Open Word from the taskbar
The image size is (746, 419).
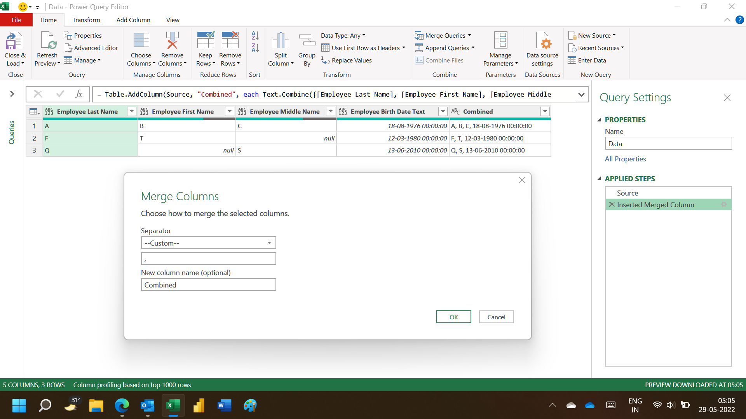[x=225, y=405]
